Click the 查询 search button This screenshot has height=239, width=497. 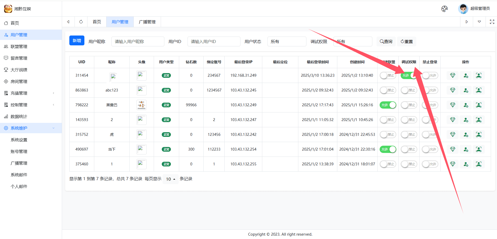pos(386,41)
